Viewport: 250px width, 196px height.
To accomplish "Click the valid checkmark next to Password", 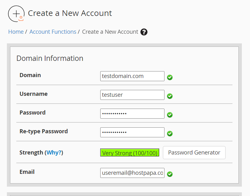I will tap(170, 115).
